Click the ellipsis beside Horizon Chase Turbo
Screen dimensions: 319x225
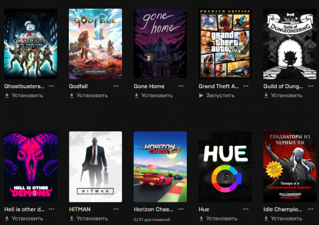coord(181,209)
